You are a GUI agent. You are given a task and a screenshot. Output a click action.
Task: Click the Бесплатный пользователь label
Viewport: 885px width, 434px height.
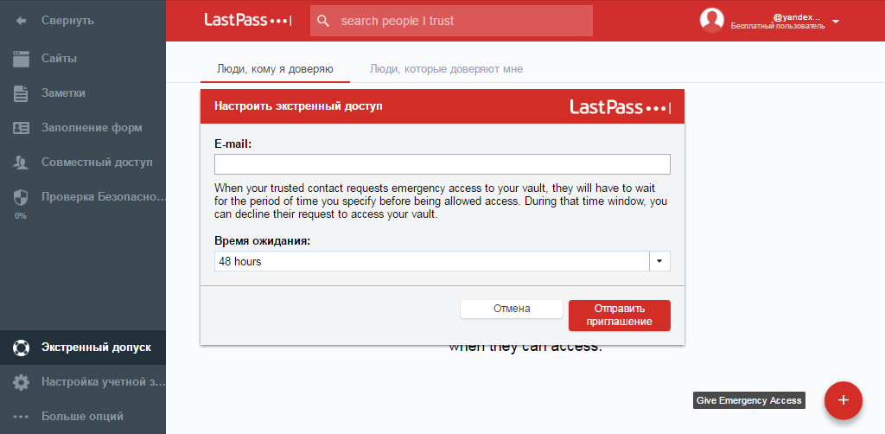coord(778,26)
